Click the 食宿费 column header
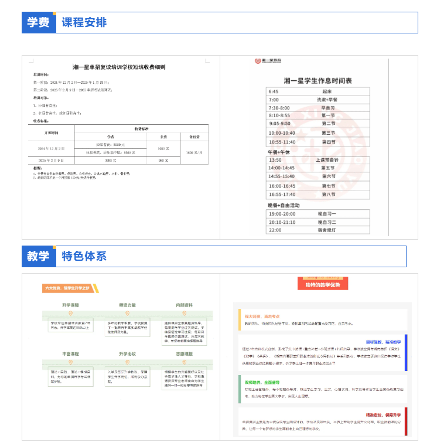This screenshot has height=446, width=437. [194, 137]
